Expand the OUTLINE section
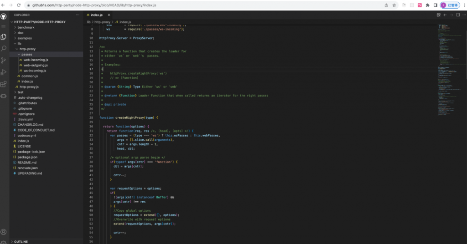 pos(47,242)
